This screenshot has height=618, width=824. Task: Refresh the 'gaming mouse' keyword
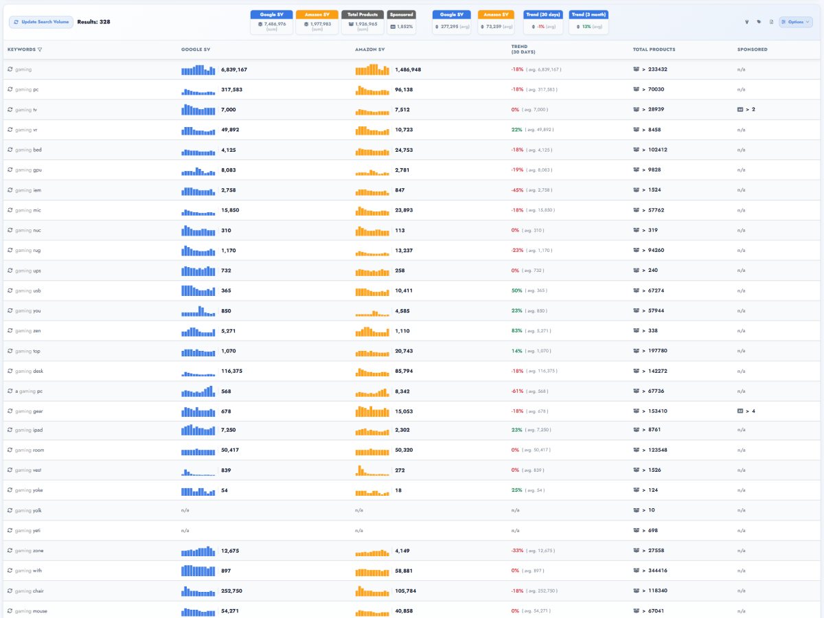[x=10, y=610]
